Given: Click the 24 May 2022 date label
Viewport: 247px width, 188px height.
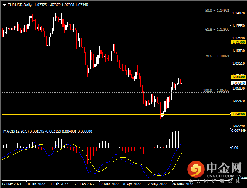Looking at the screenshot, I should tap(182, 184).
